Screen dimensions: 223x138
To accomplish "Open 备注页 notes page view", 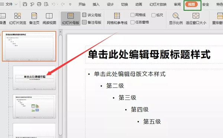I will pyautogui.click(x=34, y=19).
